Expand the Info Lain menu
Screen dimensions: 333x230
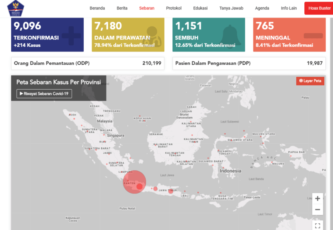click(289, 8)
